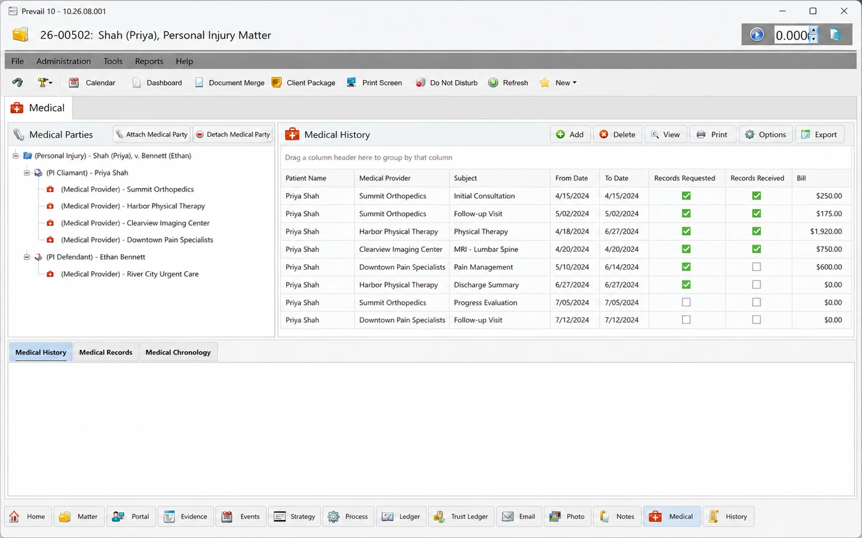Screen dimensions: 862x538
Task: Open the Events section
Action: coord(241,516)
